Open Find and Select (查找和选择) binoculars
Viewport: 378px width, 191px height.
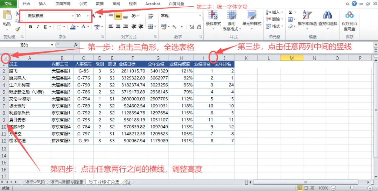coord(328,21)
